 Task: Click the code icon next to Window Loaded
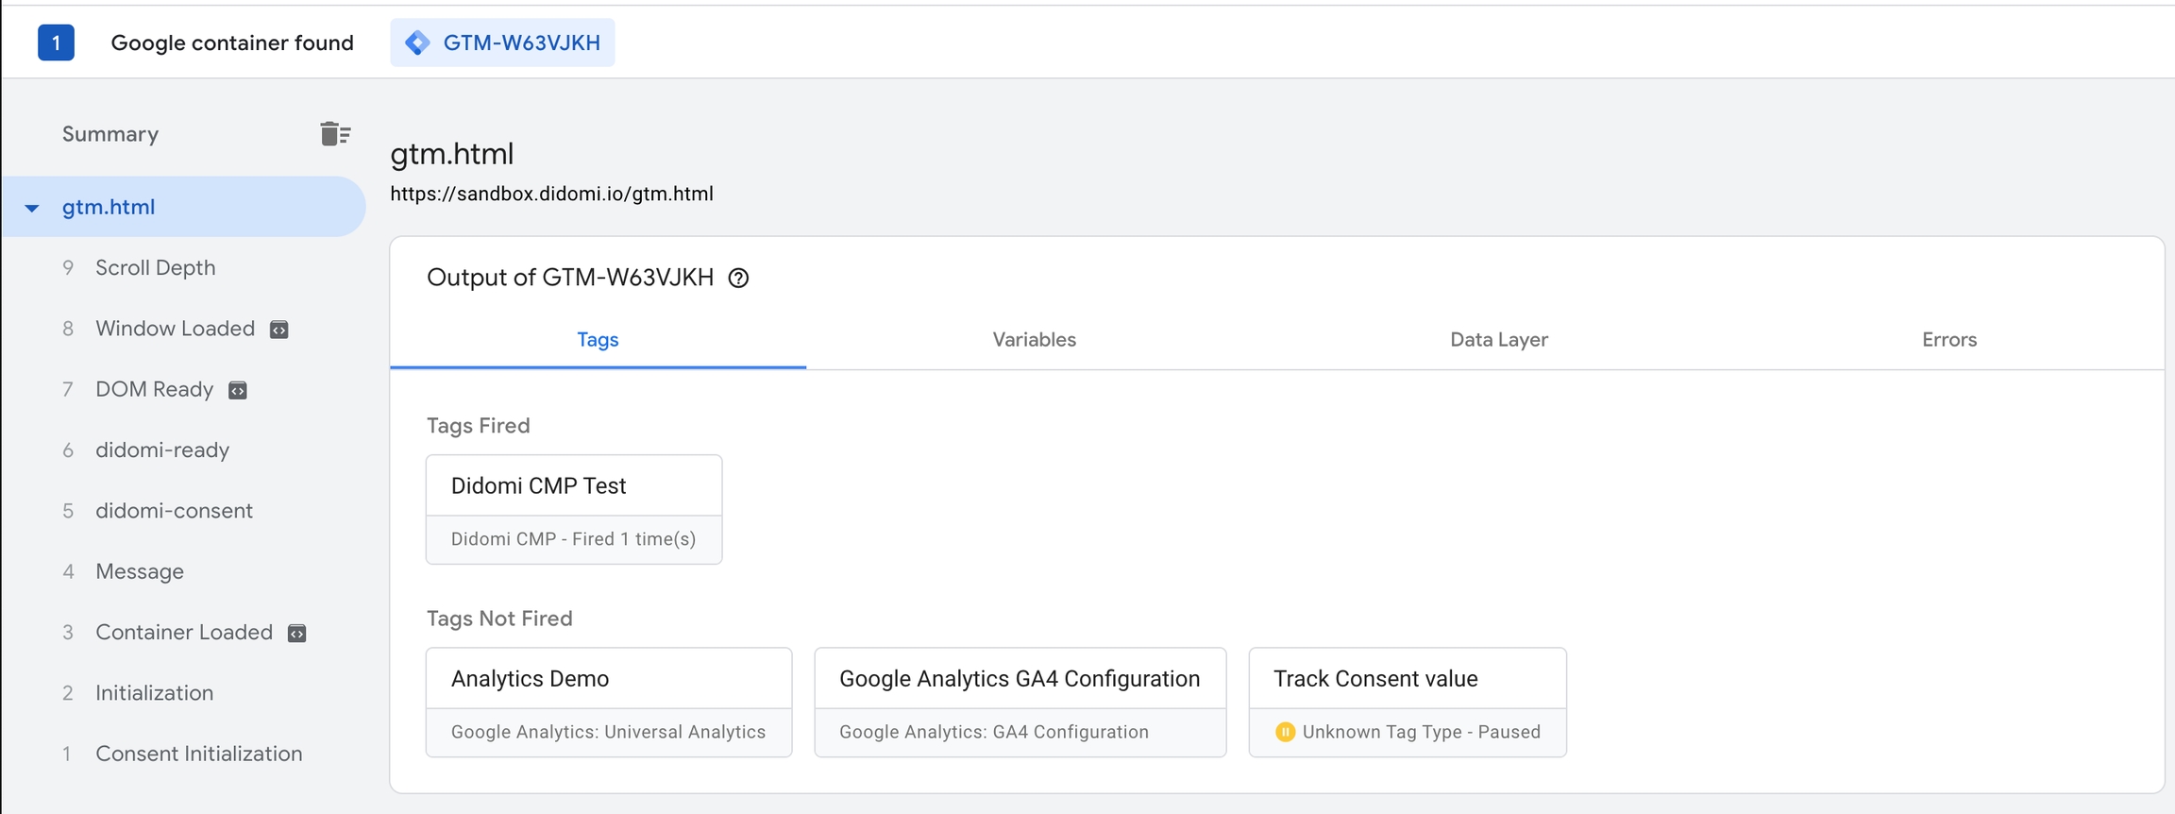coord(279,330)
